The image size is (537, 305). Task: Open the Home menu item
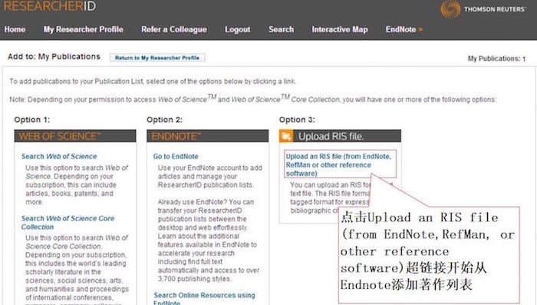15,29
